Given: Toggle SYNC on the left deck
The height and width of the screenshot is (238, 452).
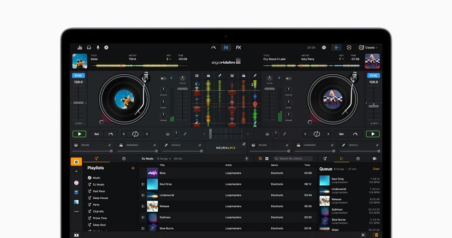Looking at the screenshot, I should pos(78,76).
